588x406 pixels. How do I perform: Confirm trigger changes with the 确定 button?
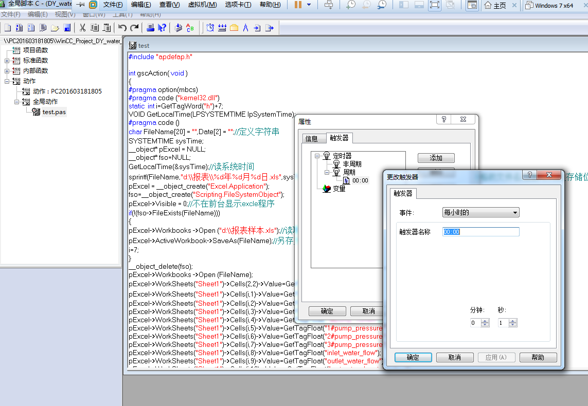[x=413, y=357]
